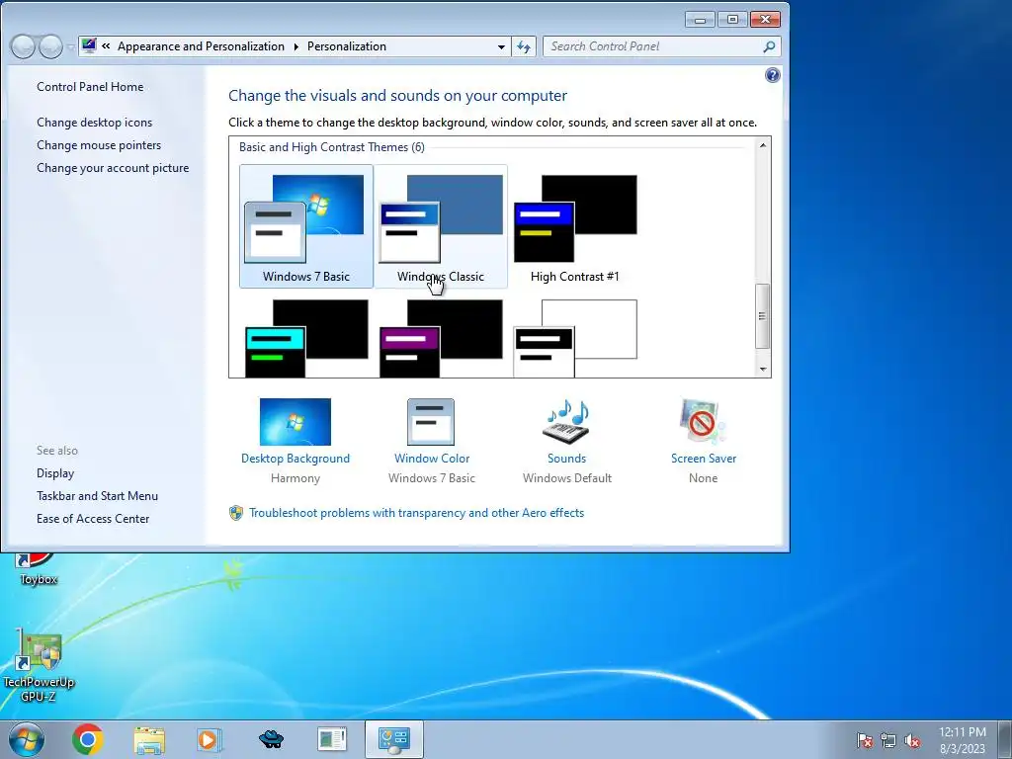
Task: Click the Back navigation button
Action: pos(23,46)
